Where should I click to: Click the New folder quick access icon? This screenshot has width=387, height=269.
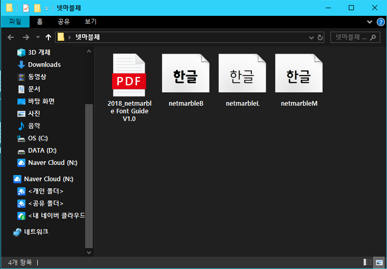[37, 8]
